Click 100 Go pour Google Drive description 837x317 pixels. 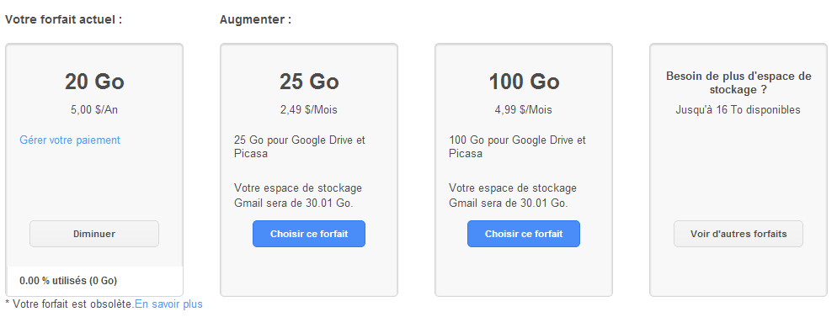pos(517,147)
